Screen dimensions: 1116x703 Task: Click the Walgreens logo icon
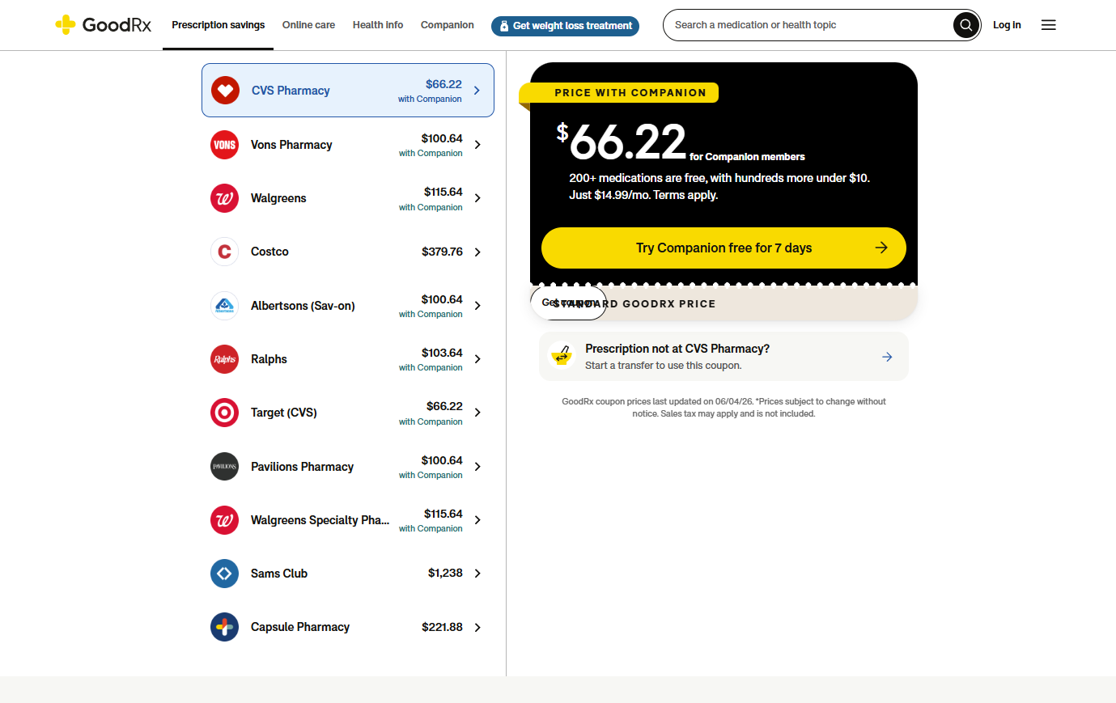(x=224, y=198)
